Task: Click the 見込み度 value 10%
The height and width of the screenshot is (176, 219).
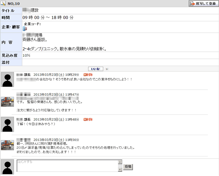Action: (x=26, y=55)
